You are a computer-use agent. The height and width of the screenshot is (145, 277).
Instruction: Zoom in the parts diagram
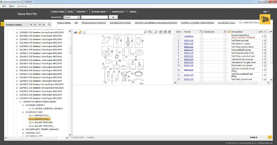click(156, 32)
